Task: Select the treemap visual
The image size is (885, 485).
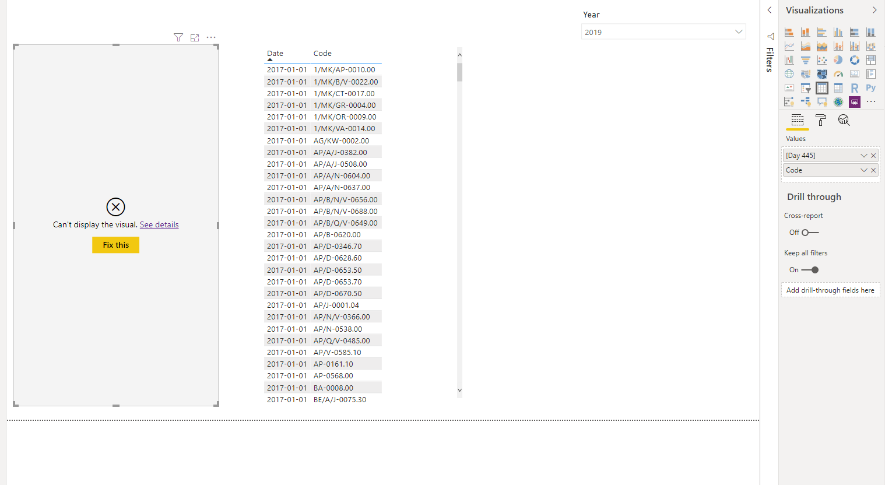Action: click(871, 60)
